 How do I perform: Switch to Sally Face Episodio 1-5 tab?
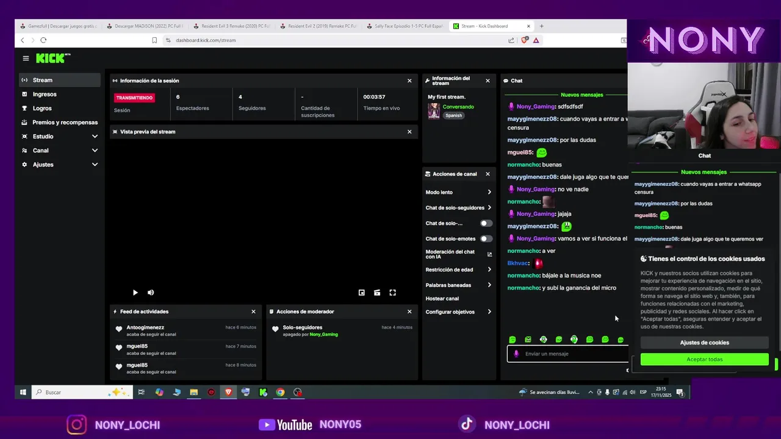(x=405, y=26)
